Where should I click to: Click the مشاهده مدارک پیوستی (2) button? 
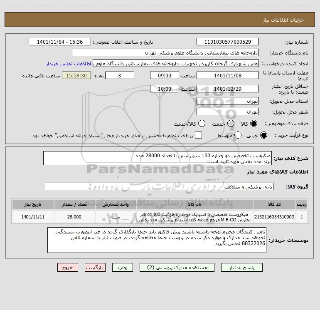coord(177,268)
